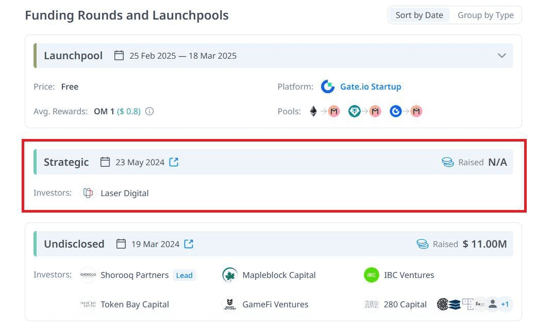Open the IBC Ventures investor page
This screenshot has width=536, height=332.
click(409, 275)
